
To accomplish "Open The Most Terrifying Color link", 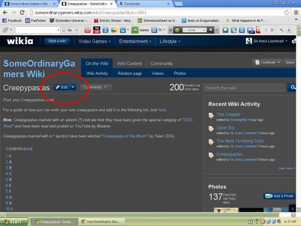I will [240, 141].
